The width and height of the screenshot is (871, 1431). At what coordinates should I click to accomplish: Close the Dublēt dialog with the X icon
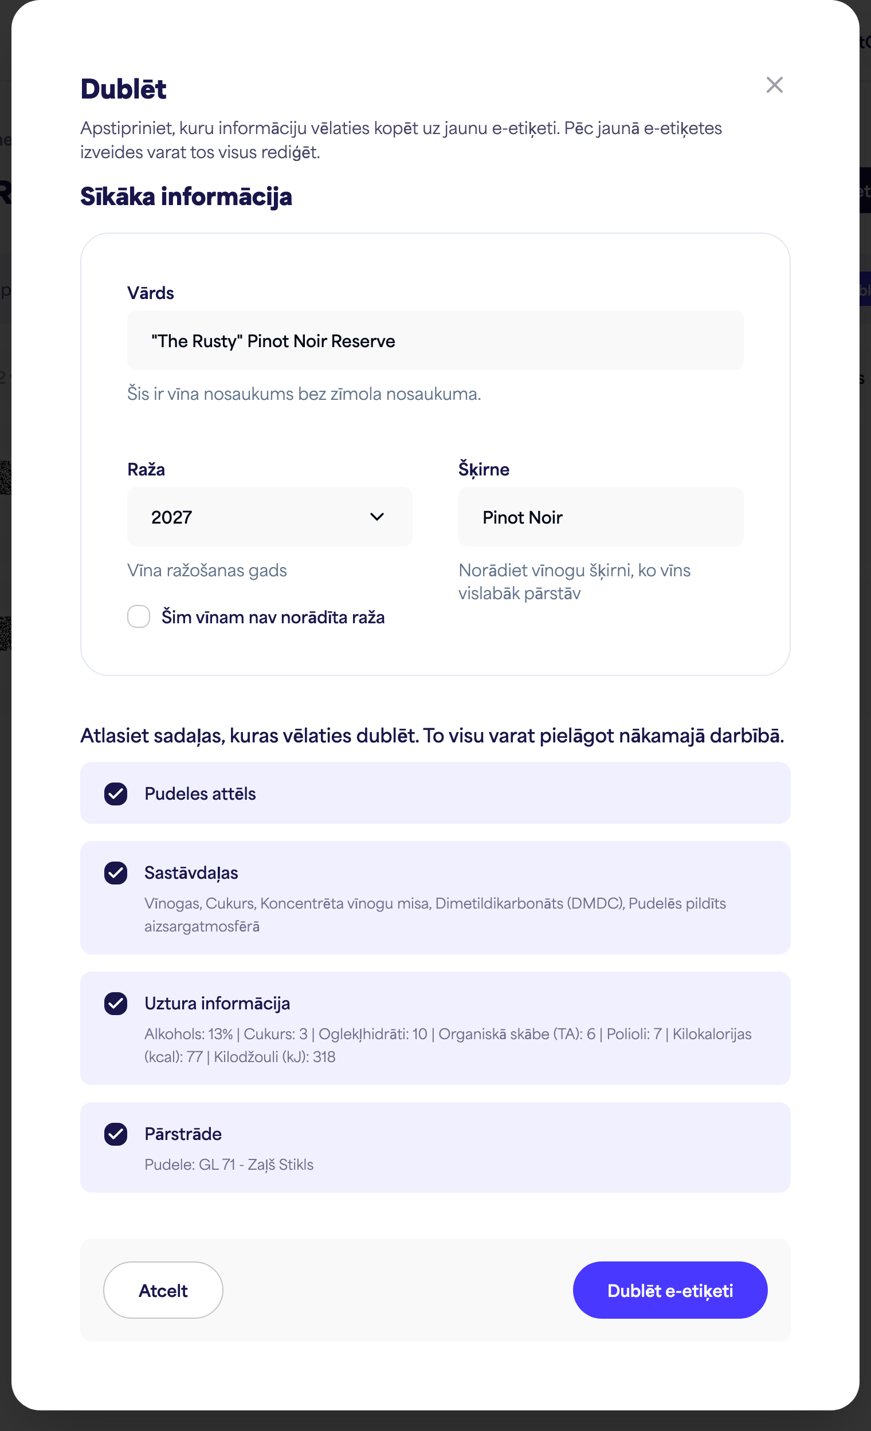coord(774,85)
